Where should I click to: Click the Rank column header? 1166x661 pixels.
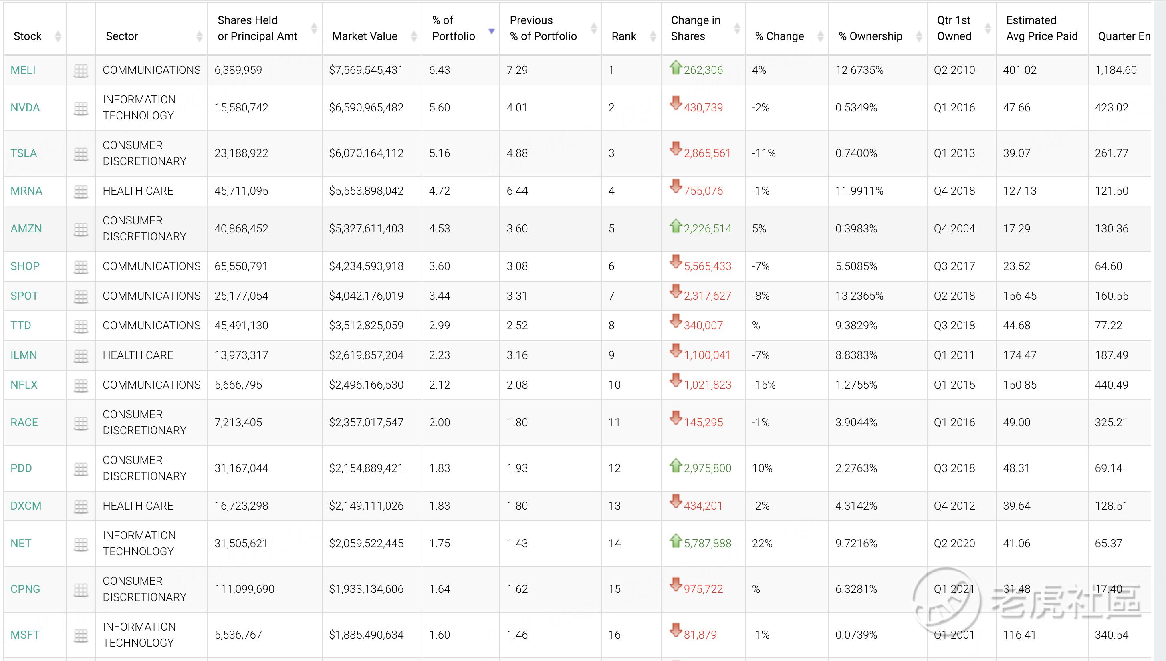coord(624,36)
